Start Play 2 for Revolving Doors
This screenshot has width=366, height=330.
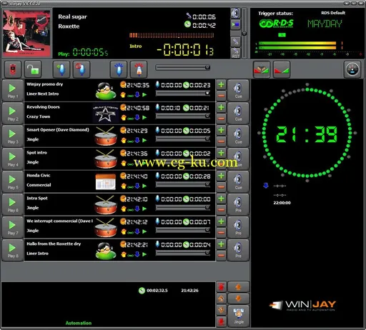13,114
